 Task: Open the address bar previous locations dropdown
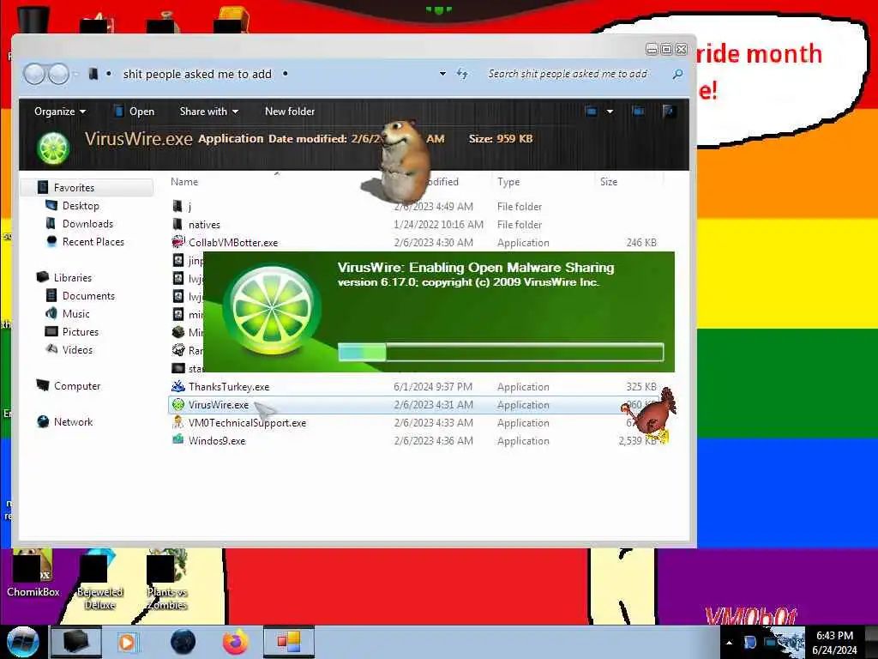[442, 74]
